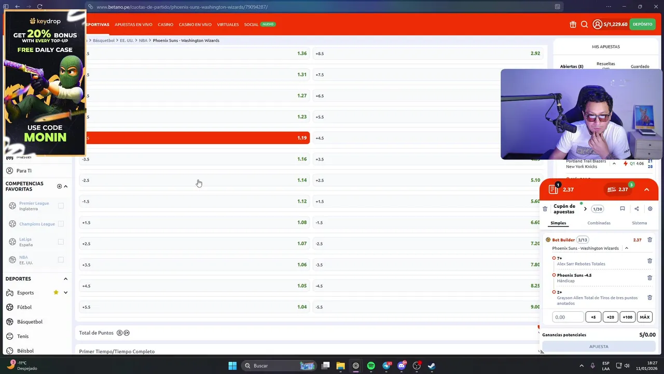Open the Casino menu item
The height and width of the screenshot is (374, 664).
pos(165,24)
